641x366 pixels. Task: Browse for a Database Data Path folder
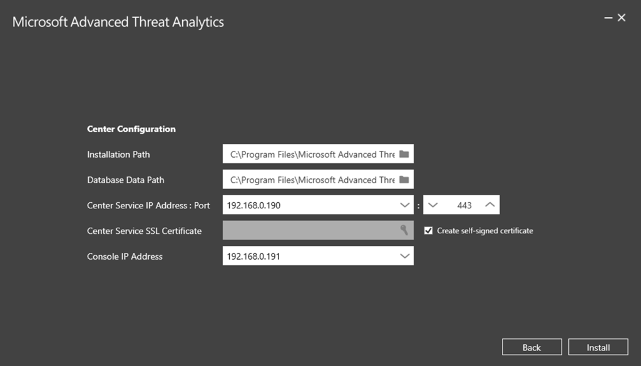click(404, 180)
